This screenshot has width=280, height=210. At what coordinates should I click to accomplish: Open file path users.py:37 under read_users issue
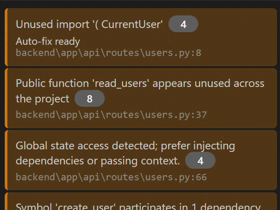pyautogui.click(x=111, y=115)
